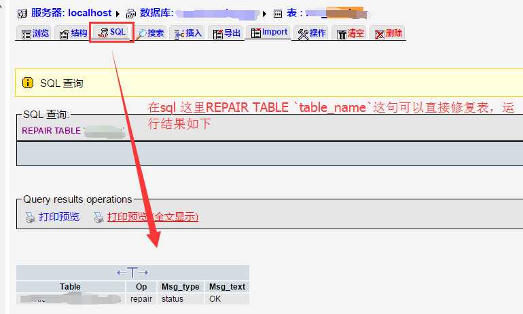The height and width of the screenshot is (314, 523).
Task: Open the 导出 (Export) tab
Action: [226, 33]
